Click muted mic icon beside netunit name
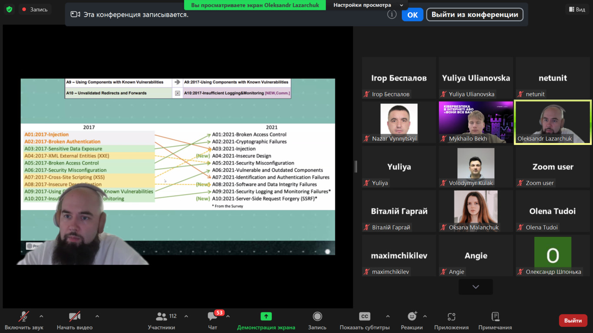Screen dimensions: 593x333 [520, 94]
